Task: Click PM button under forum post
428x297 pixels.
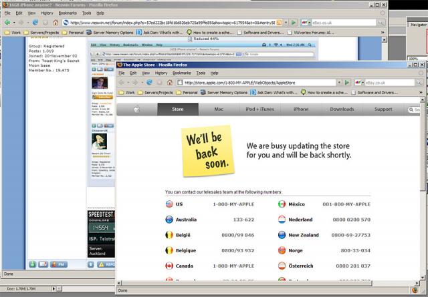Action: (x=59, y=264)
